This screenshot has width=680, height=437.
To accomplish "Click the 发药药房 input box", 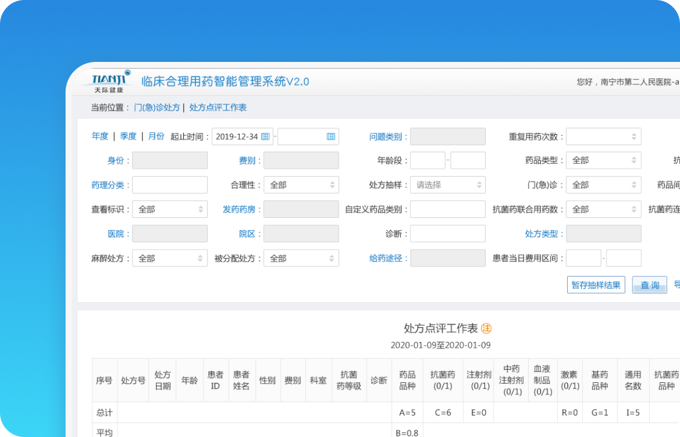I will click(301, 209).
